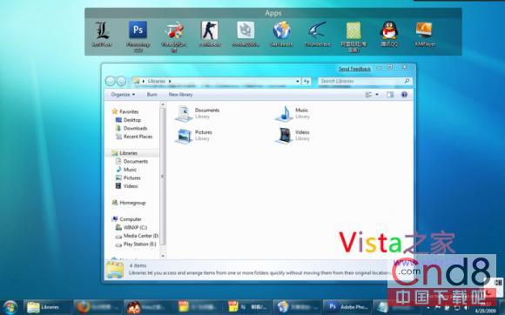Image resolution: width=505 pixels, height=315 pixels.
Task: Click the Send Feedback link
Action: (354, 69)
